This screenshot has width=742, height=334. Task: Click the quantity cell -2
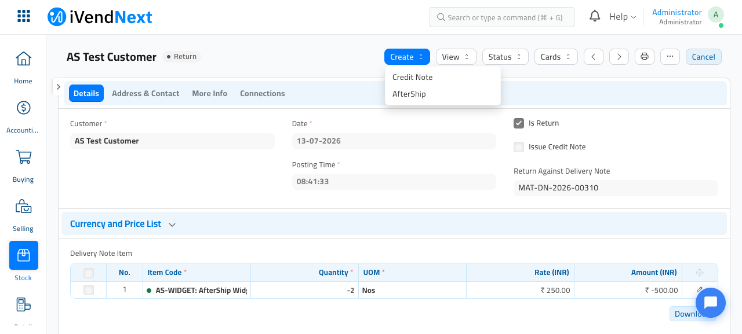[x=304, y=290]
